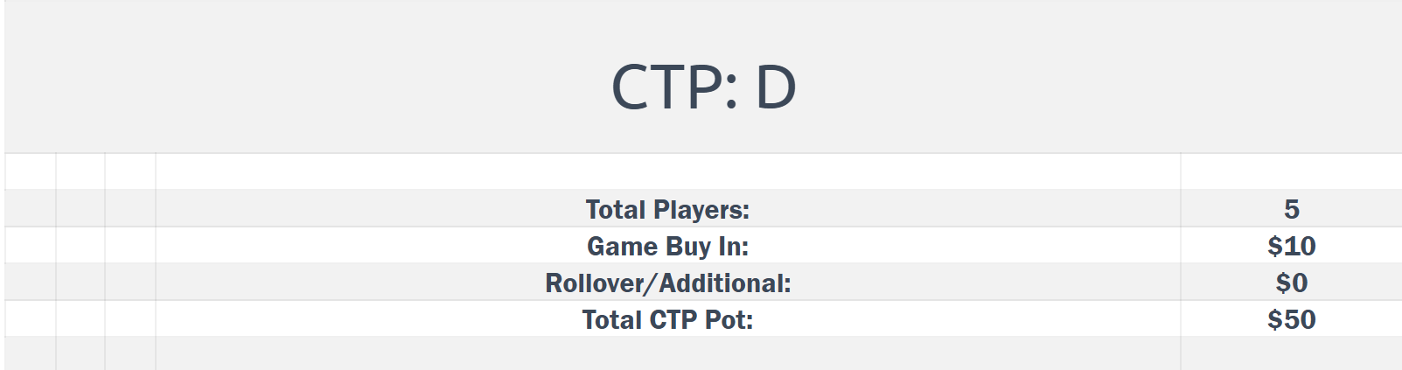Select the blank wide cell below "Total CTP Pot:"
The image size is (1402, 370).
click(667, 353)
